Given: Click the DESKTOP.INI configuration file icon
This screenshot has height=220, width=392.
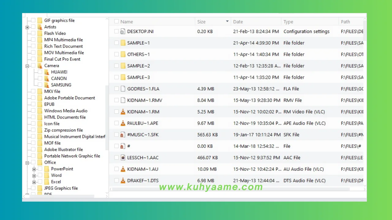Looking at the screenshot, I should pyautogui.click(x=123, y=31).
